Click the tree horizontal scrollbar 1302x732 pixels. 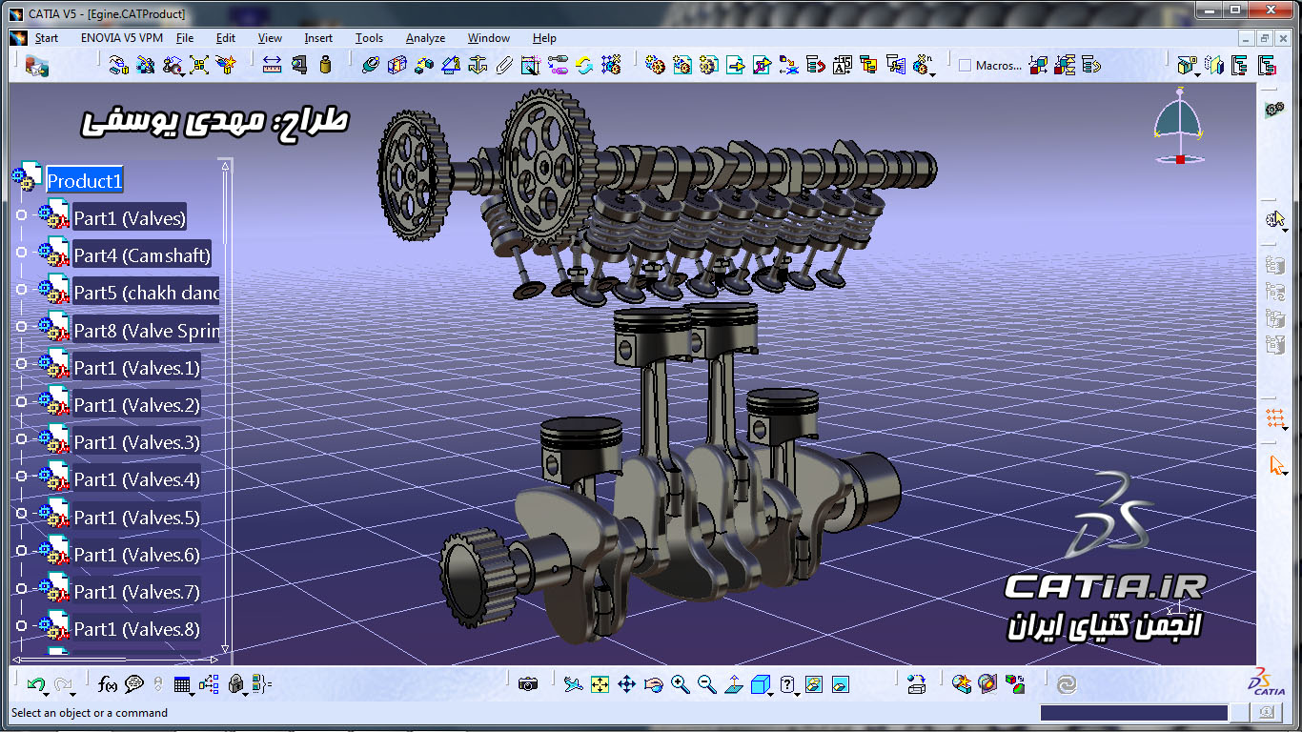(115, 659)
